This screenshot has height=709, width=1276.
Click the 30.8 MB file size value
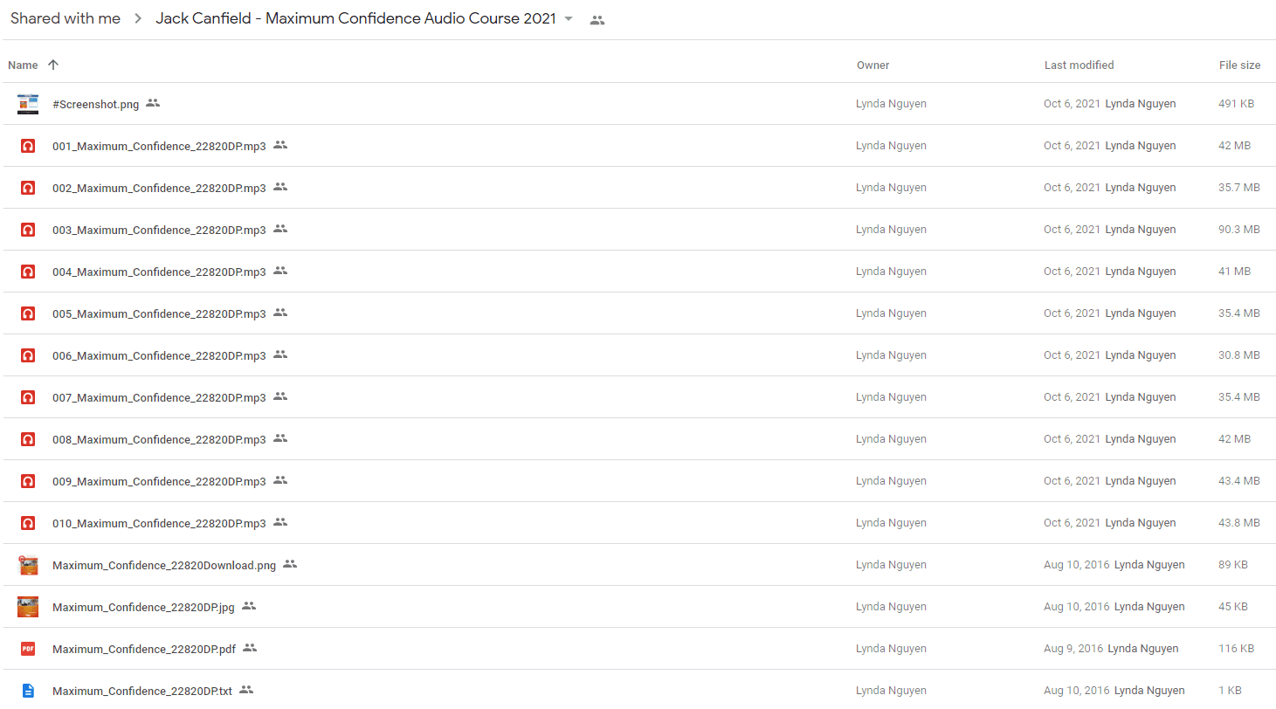point(1239,355)
